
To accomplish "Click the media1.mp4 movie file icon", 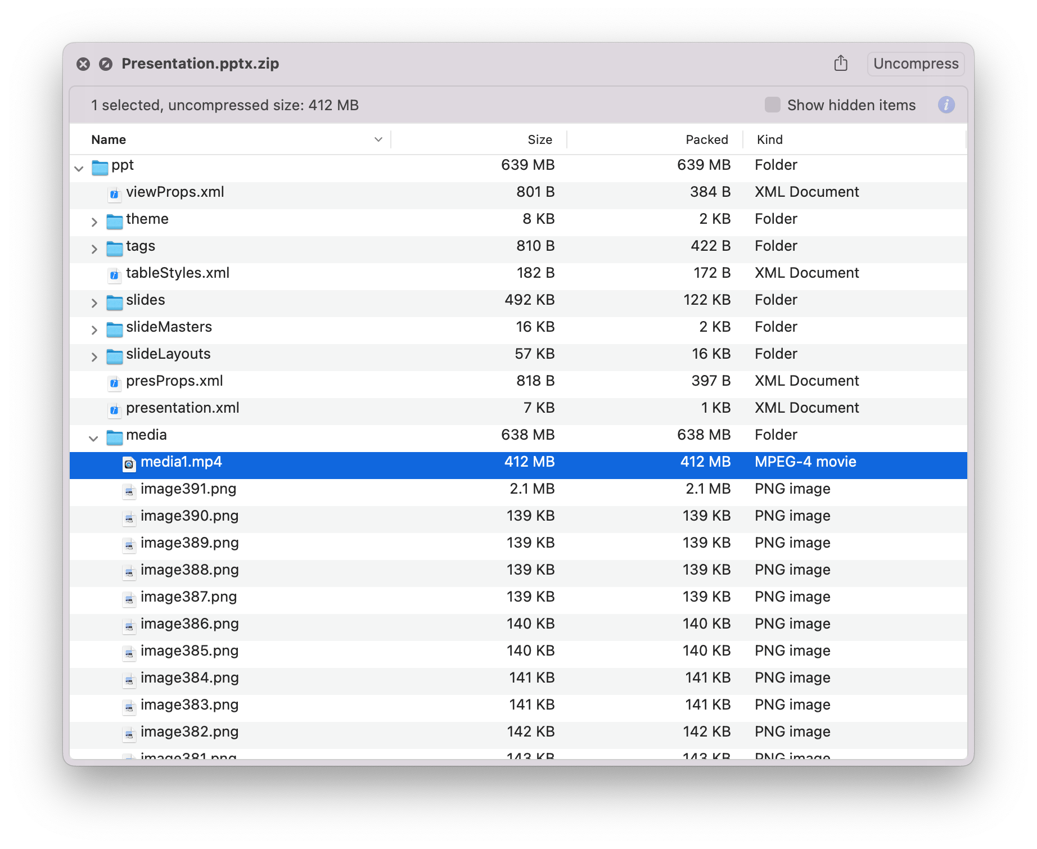I will 129,464.
